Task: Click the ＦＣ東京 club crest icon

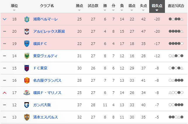Action: 27,68
